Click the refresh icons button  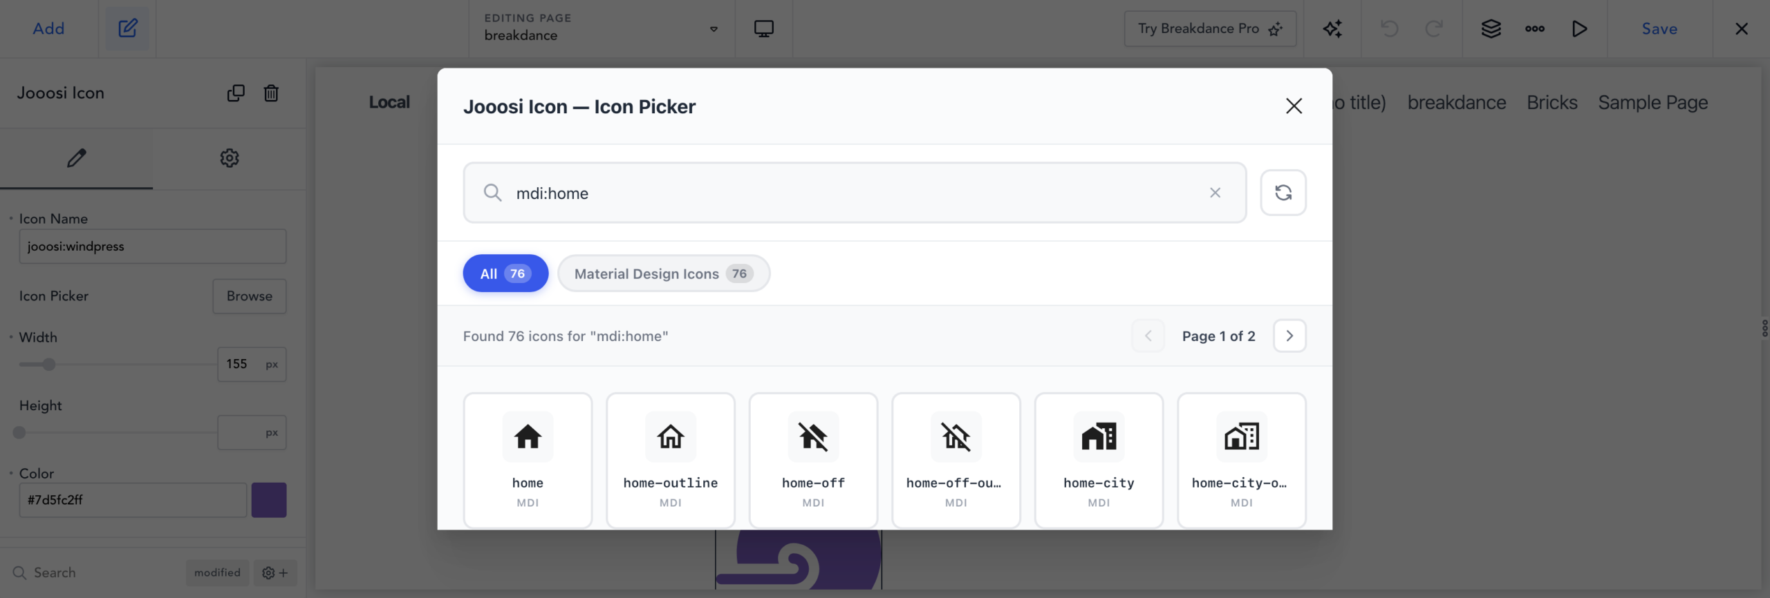1283,193
